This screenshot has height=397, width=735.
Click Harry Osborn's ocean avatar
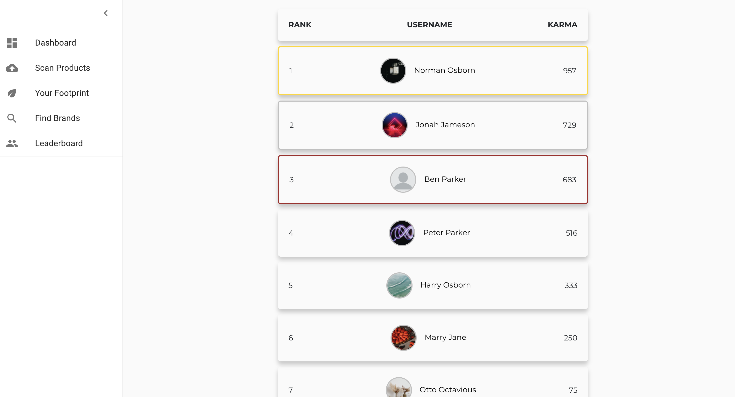[399, 285]
